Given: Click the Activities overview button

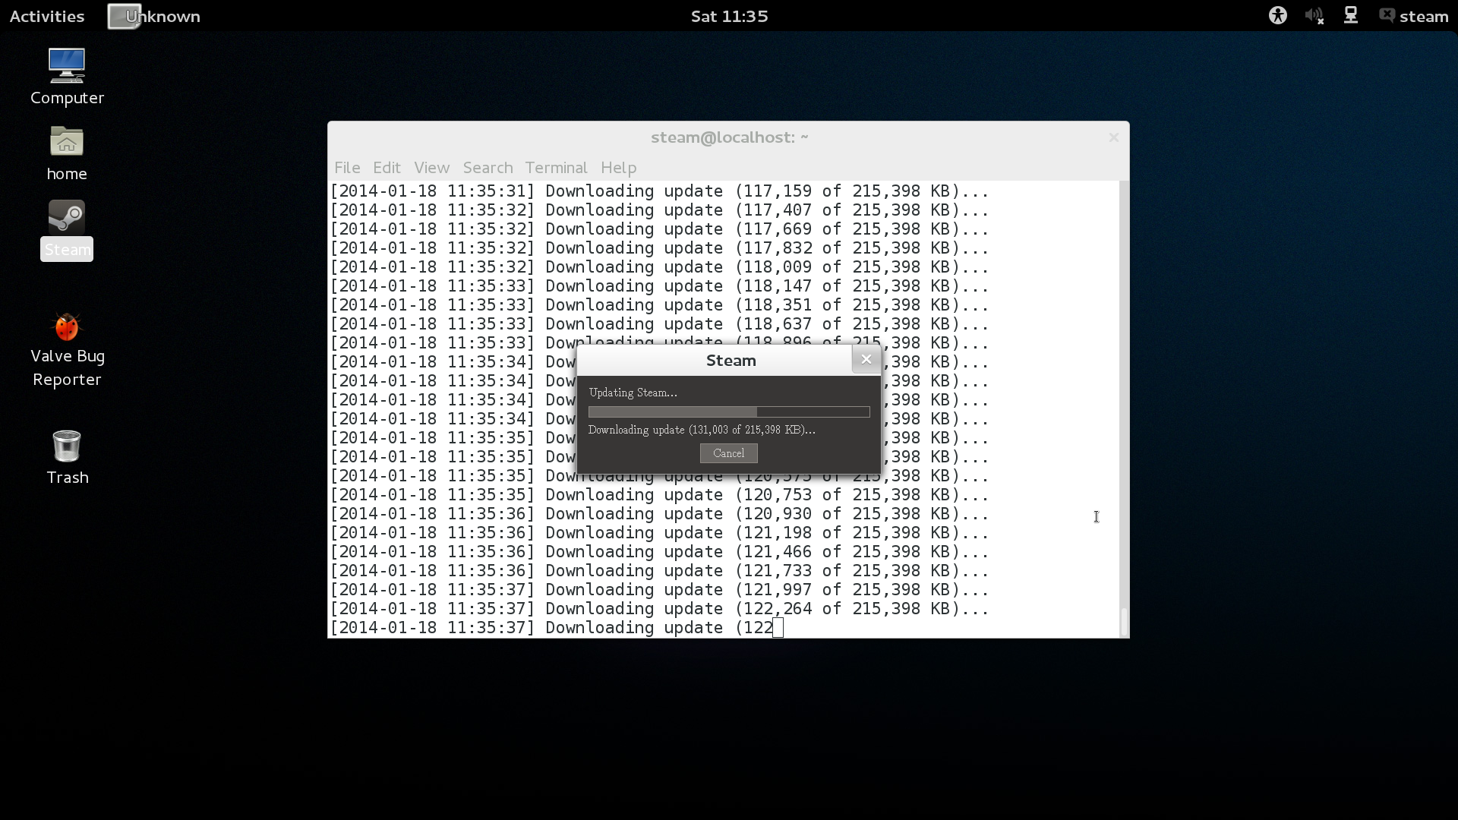Looking at the screenshot, I should point(46,16).
